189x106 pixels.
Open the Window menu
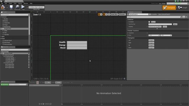[x=26, y=3]
